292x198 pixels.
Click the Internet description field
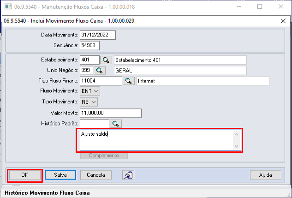(203, 81)
